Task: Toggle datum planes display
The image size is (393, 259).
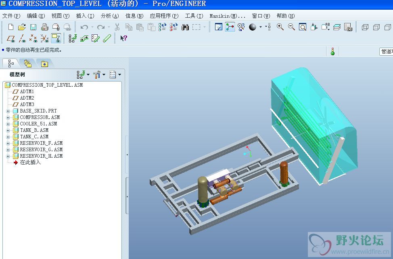Action: pyautogui.click(x=11, y=38)
